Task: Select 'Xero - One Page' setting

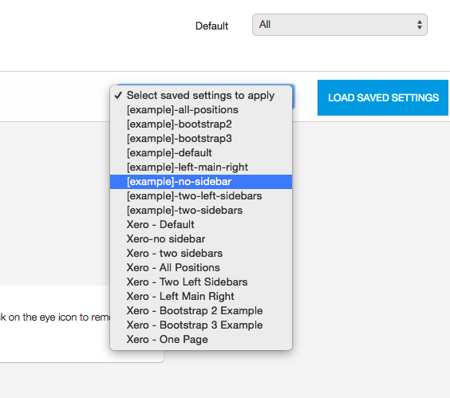Action: (201, 340)
